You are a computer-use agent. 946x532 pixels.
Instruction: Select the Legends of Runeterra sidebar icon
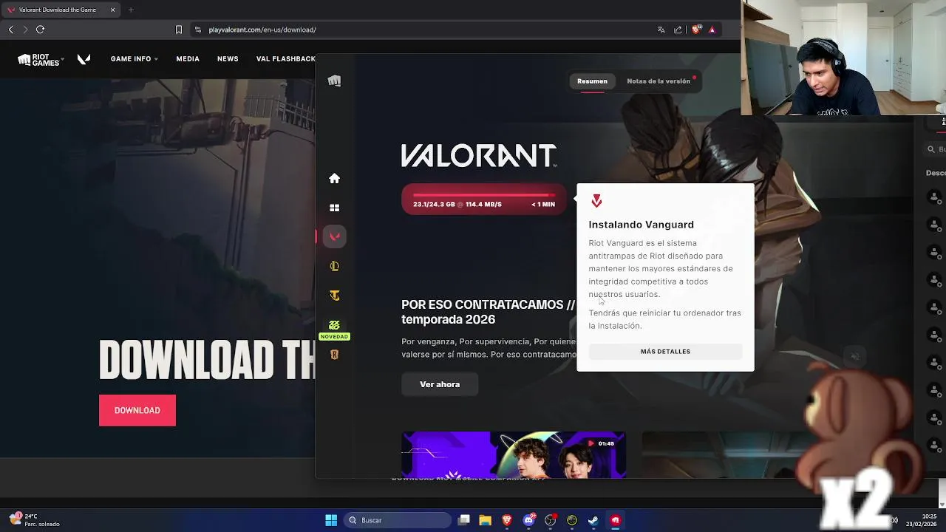[334, 355]
